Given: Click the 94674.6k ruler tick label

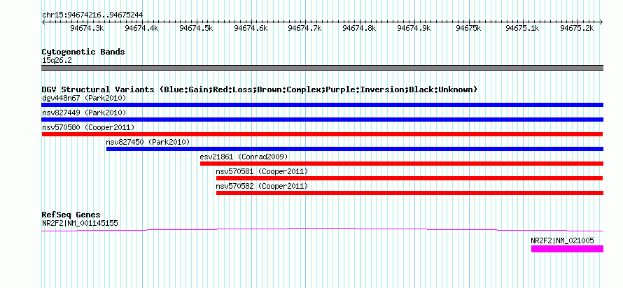Looking at the screenshot, I should [x=251, y=28].
